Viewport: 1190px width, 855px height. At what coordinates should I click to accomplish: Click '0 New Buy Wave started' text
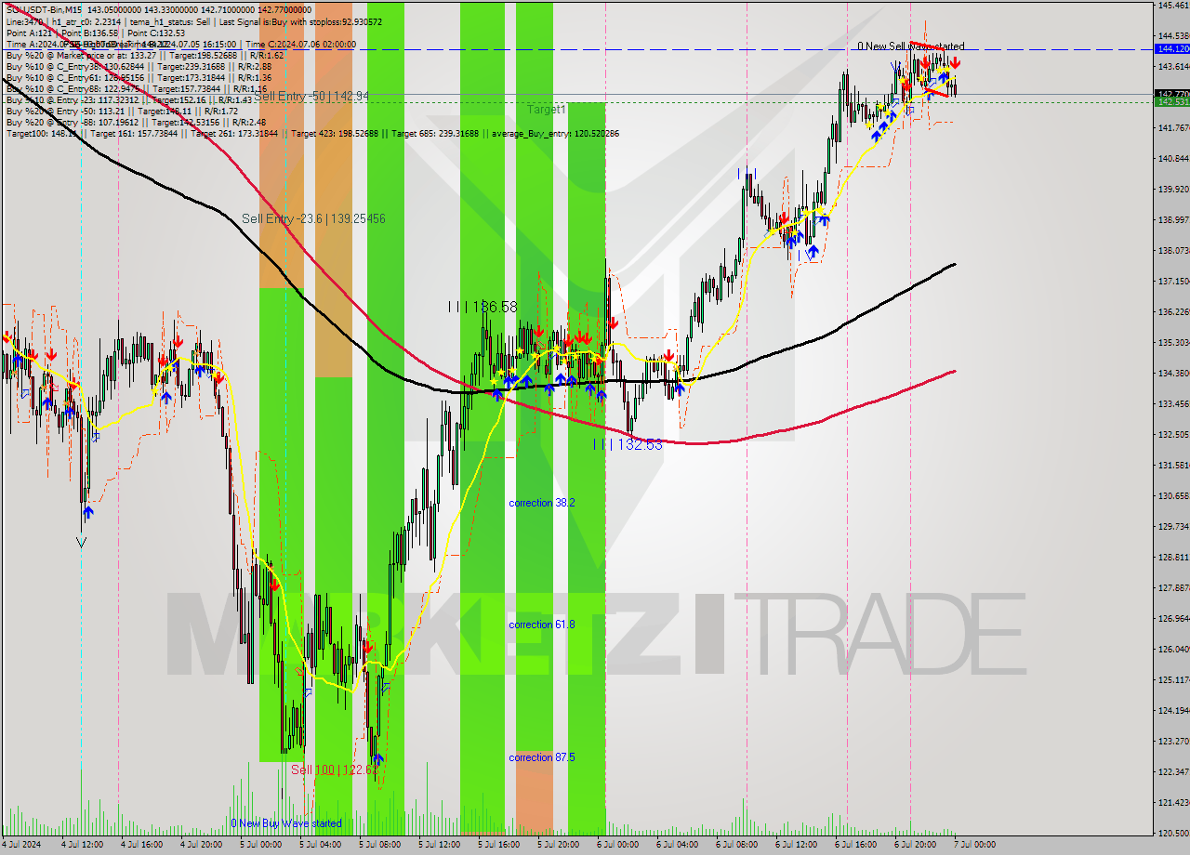286,823
